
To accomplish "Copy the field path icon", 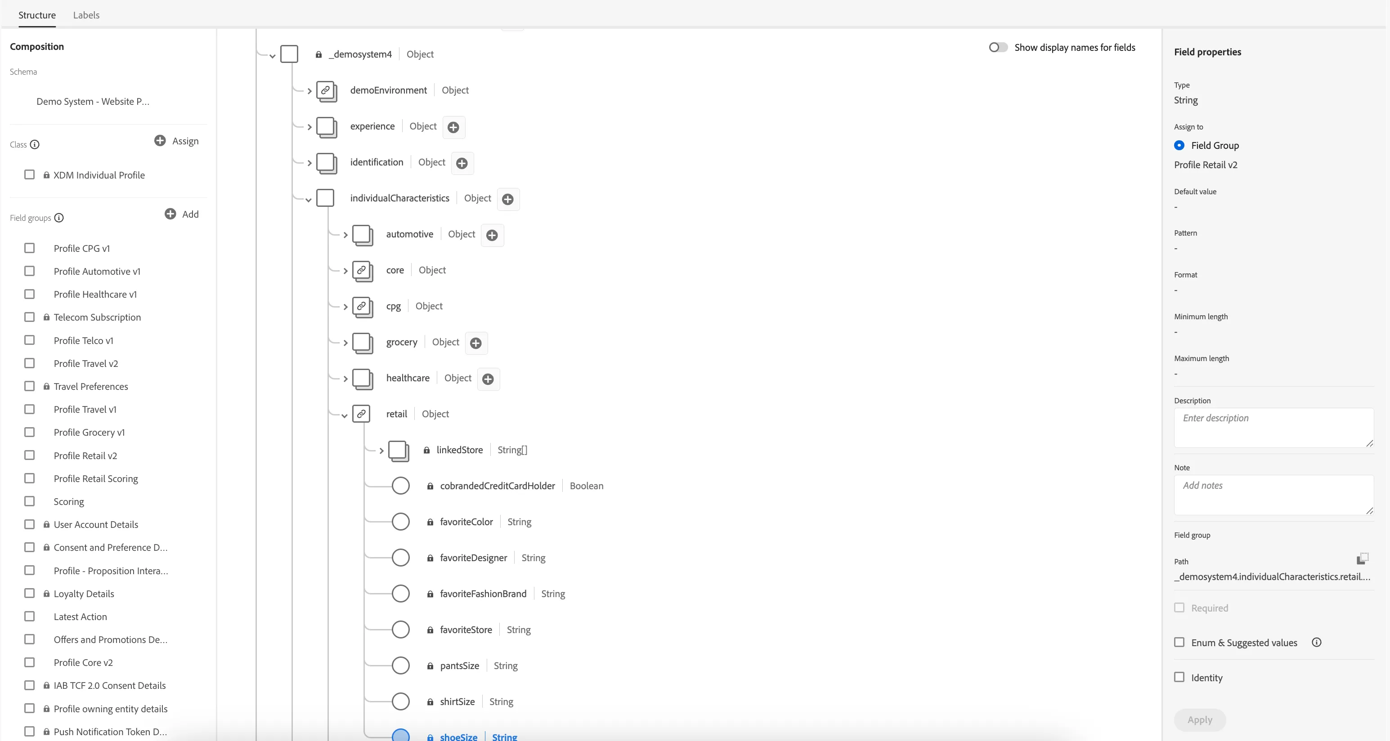I will pyautogui.click(x=1363, y=558).
